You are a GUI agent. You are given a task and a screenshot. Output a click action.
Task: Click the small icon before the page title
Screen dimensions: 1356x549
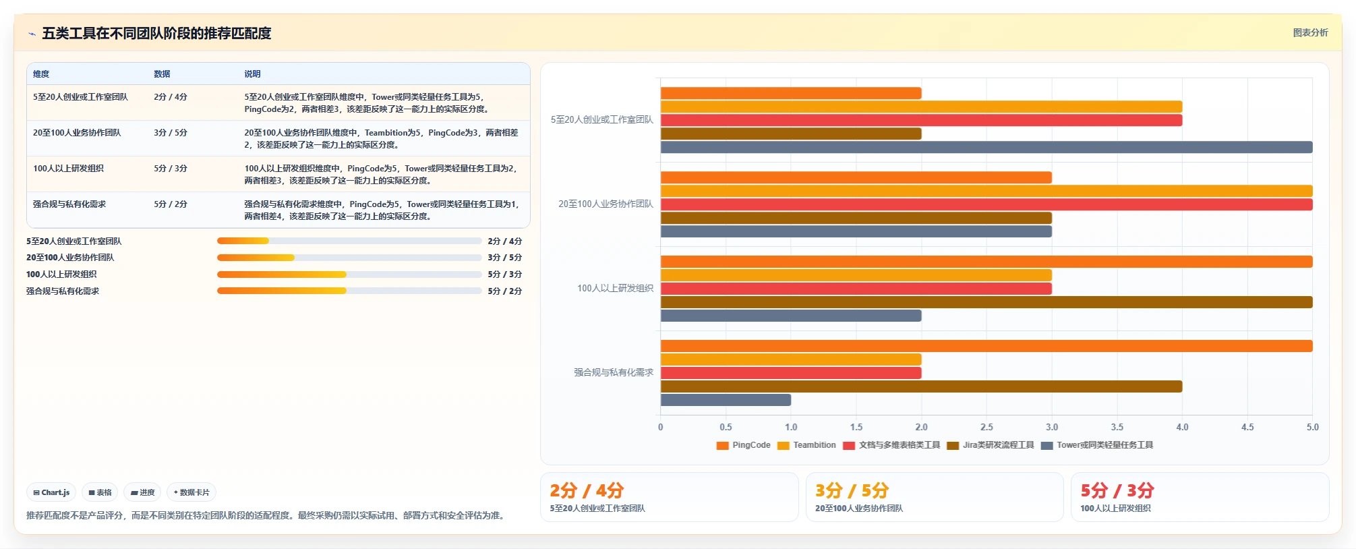32,34
